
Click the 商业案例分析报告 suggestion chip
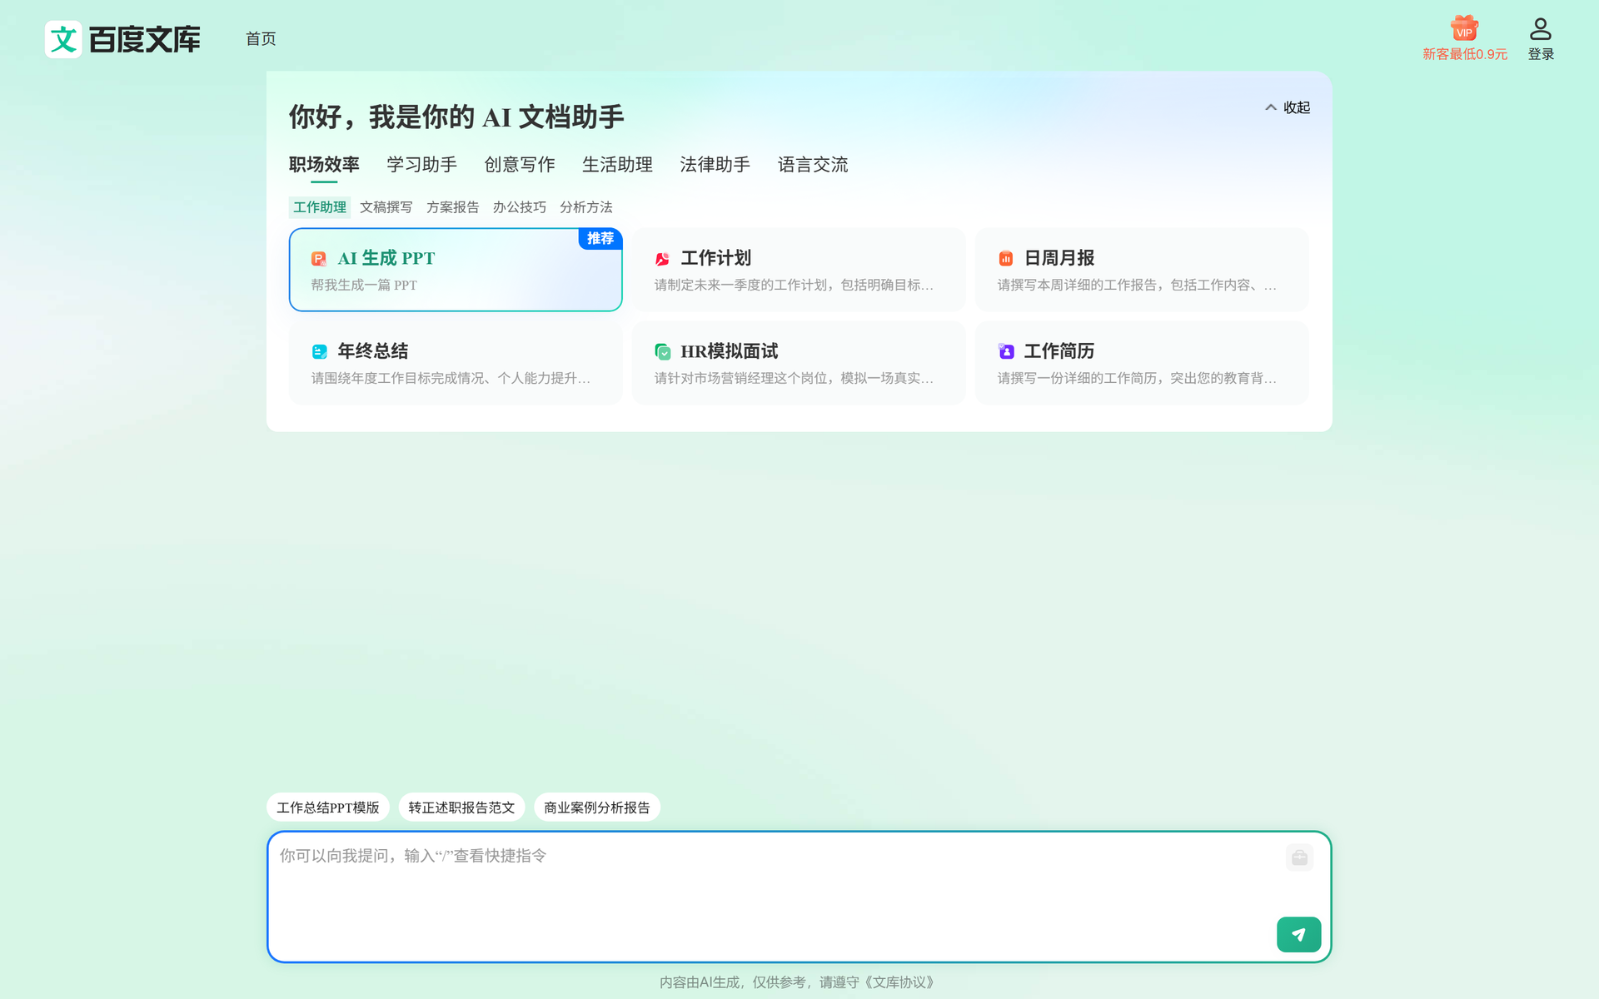point(597,808)
